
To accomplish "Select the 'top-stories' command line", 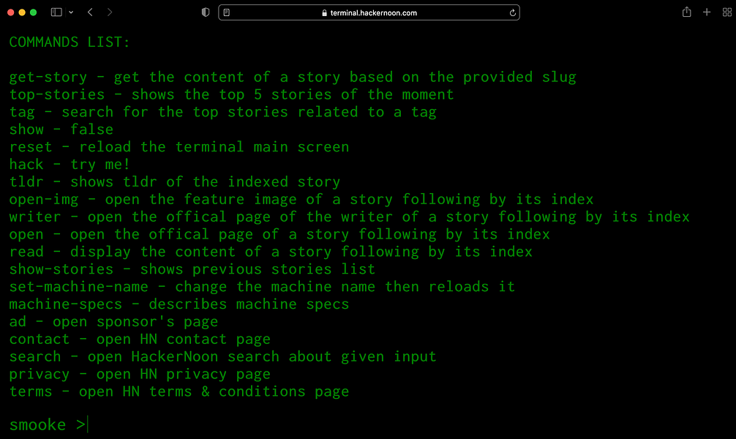I will point(231,94).
